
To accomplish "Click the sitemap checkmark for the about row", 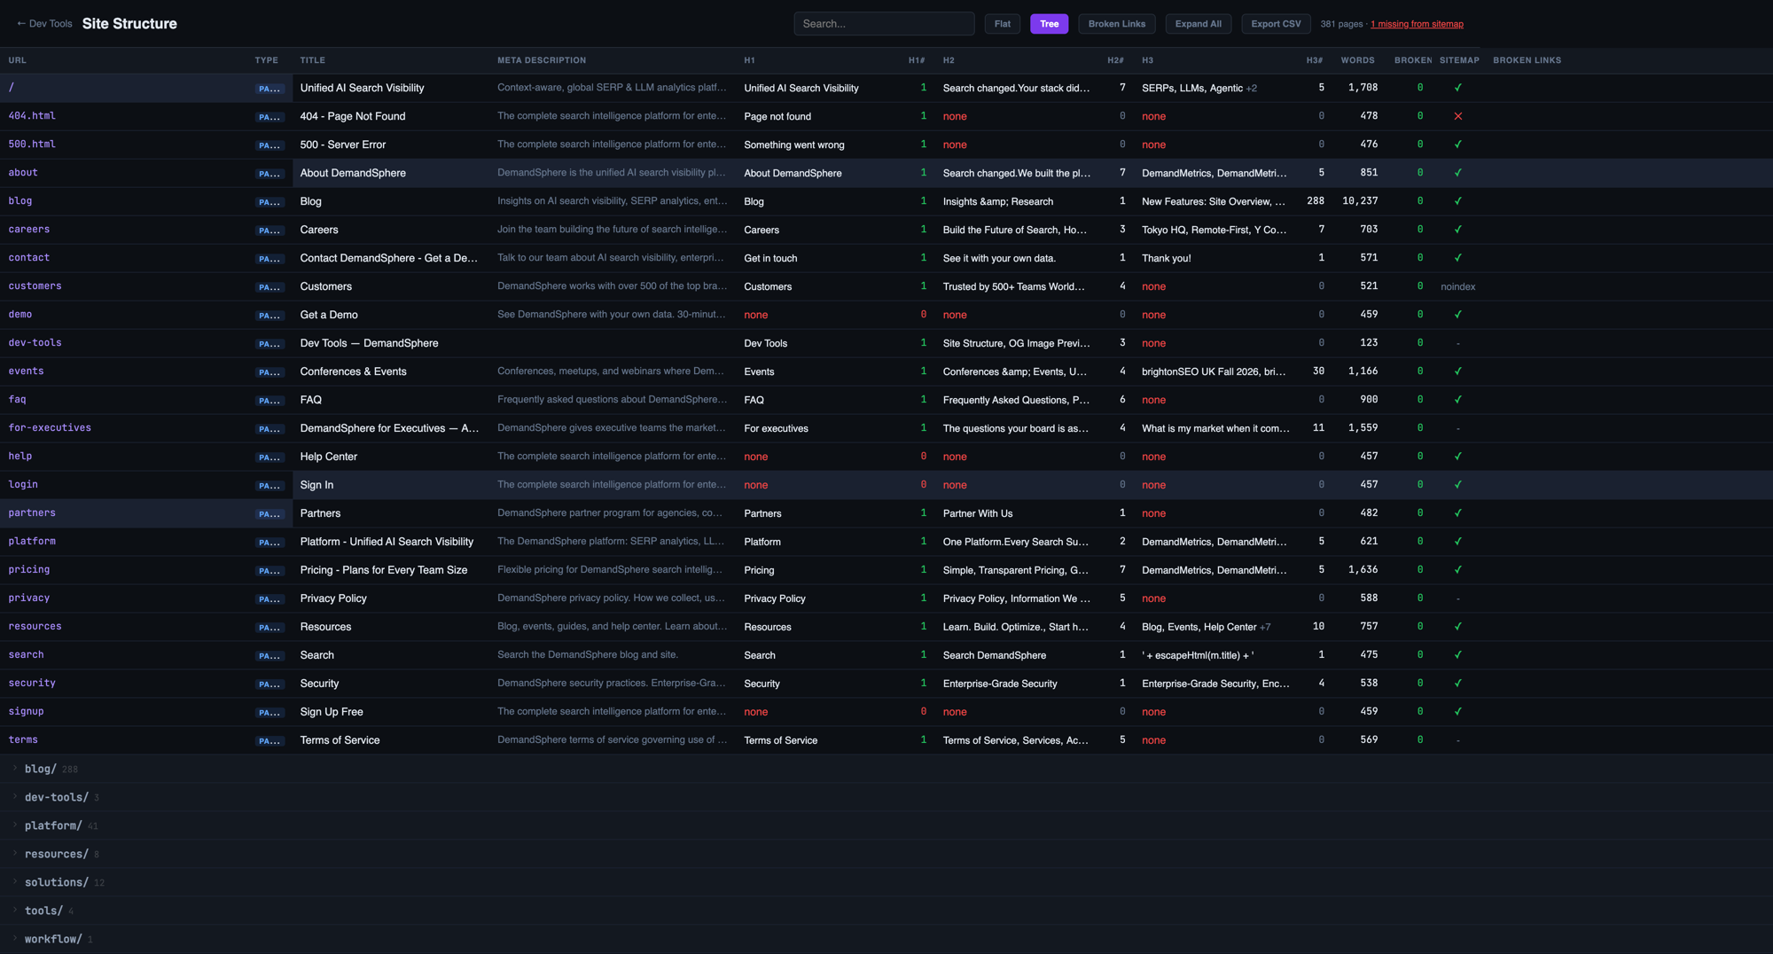I will tap(1457, 173).
